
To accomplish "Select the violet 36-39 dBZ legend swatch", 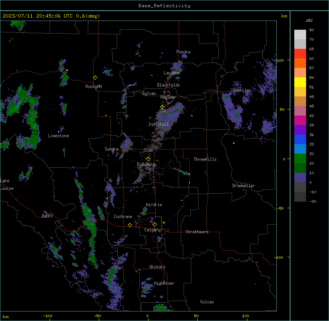I will (300, 130).
